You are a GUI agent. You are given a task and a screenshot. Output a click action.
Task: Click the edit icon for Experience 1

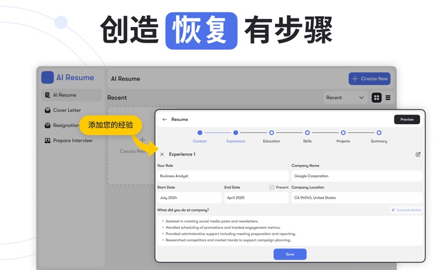(418, 154)
